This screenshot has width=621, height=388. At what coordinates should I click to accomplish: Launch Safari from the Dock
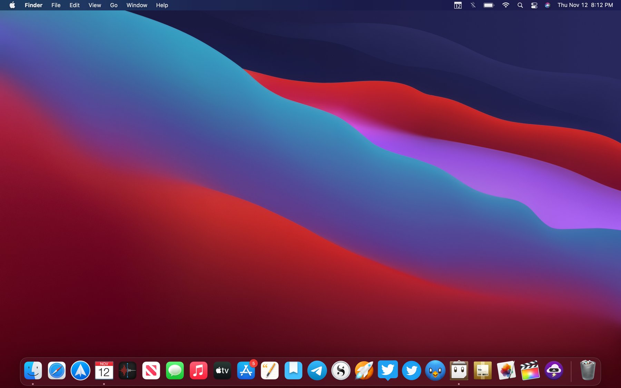point(57,371)
